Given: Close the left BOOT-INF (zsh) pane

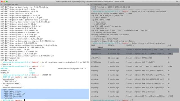Looking at the screenshot, I should click(2, 4).
